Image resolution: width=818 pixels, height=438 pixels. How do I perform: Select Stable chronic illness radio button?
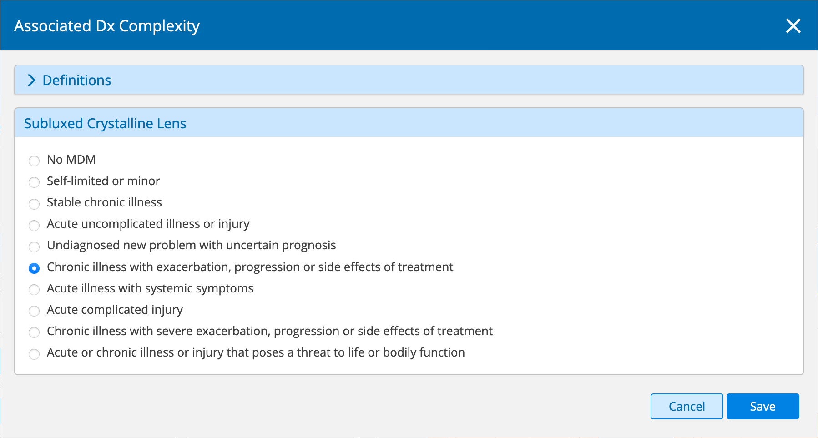click(x=34, y=204)
